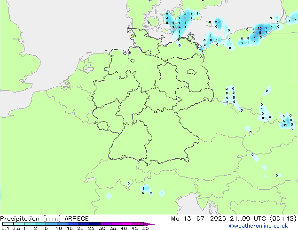Screen dimensions: 298x230
Task: Select the 30–35 mm purple legend swatch
Action: [x=105, y=224]
